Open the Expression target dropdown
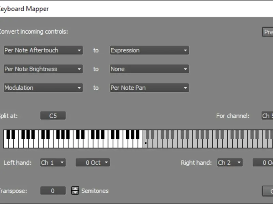 tap(149, 50)
